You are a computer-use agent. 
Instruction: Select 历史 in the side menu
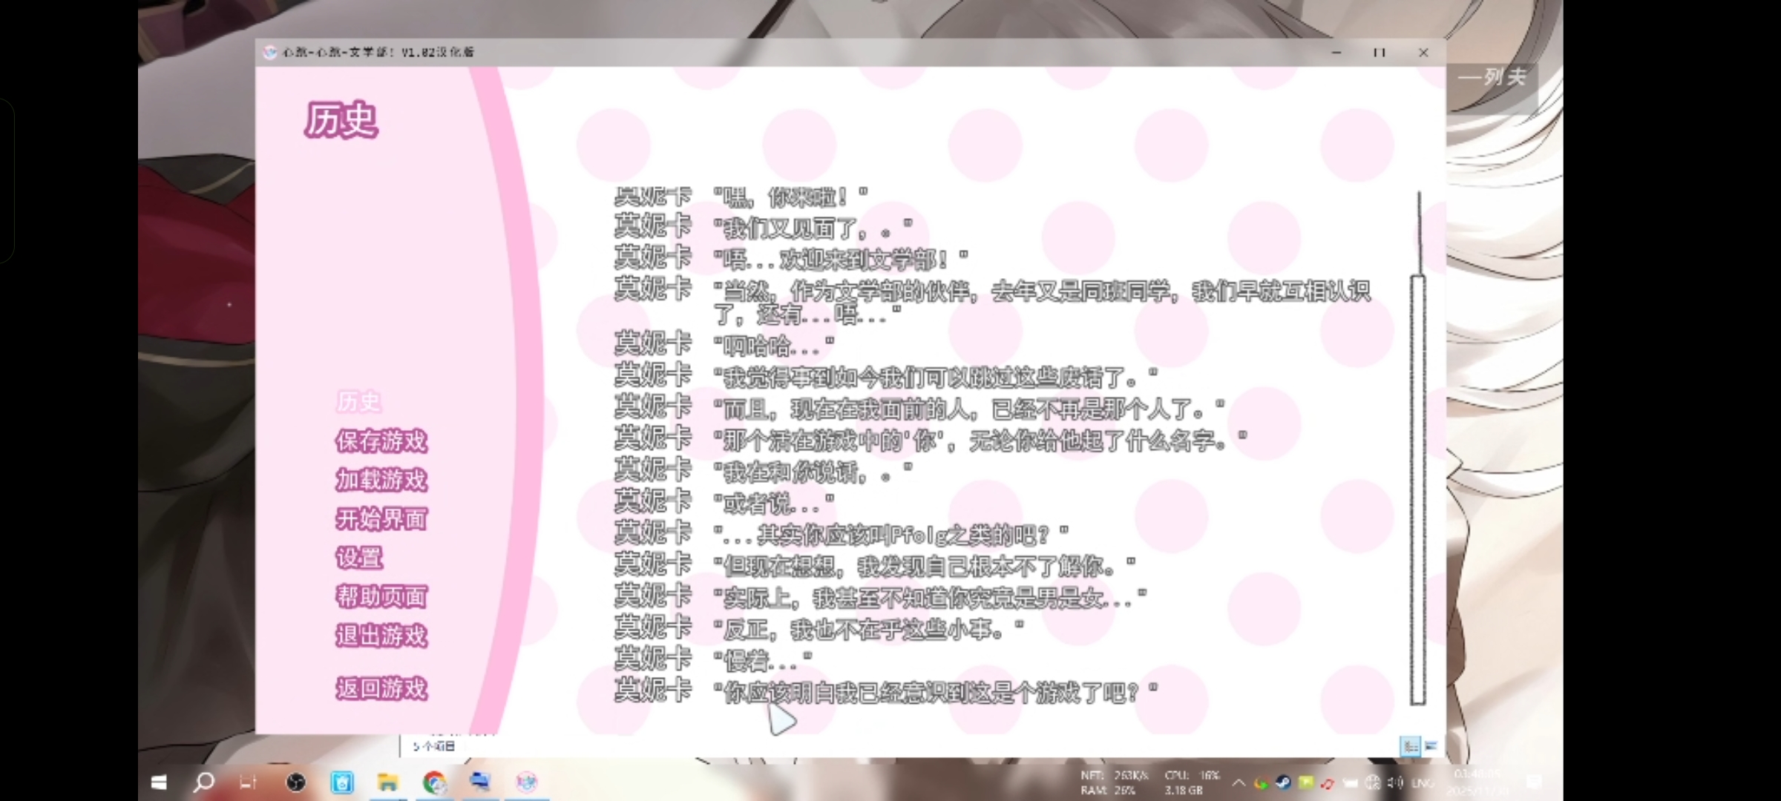point(358,402)
